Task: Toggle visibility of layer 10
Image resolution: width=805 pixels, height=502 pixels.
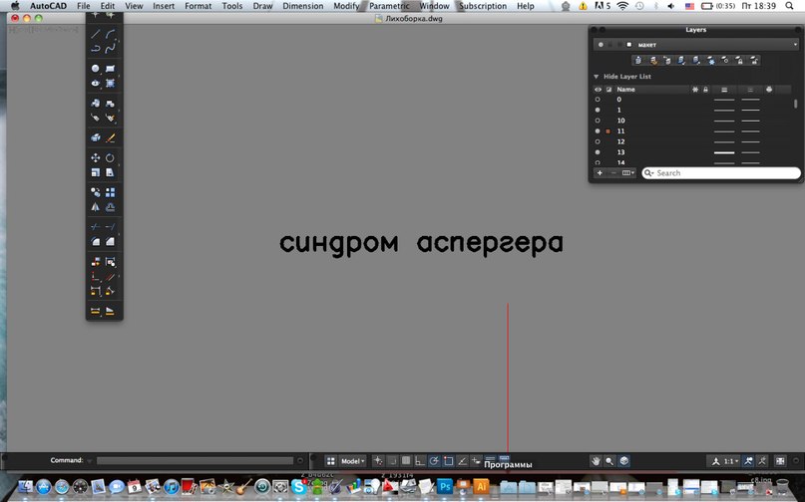Action: pos(598,121)
